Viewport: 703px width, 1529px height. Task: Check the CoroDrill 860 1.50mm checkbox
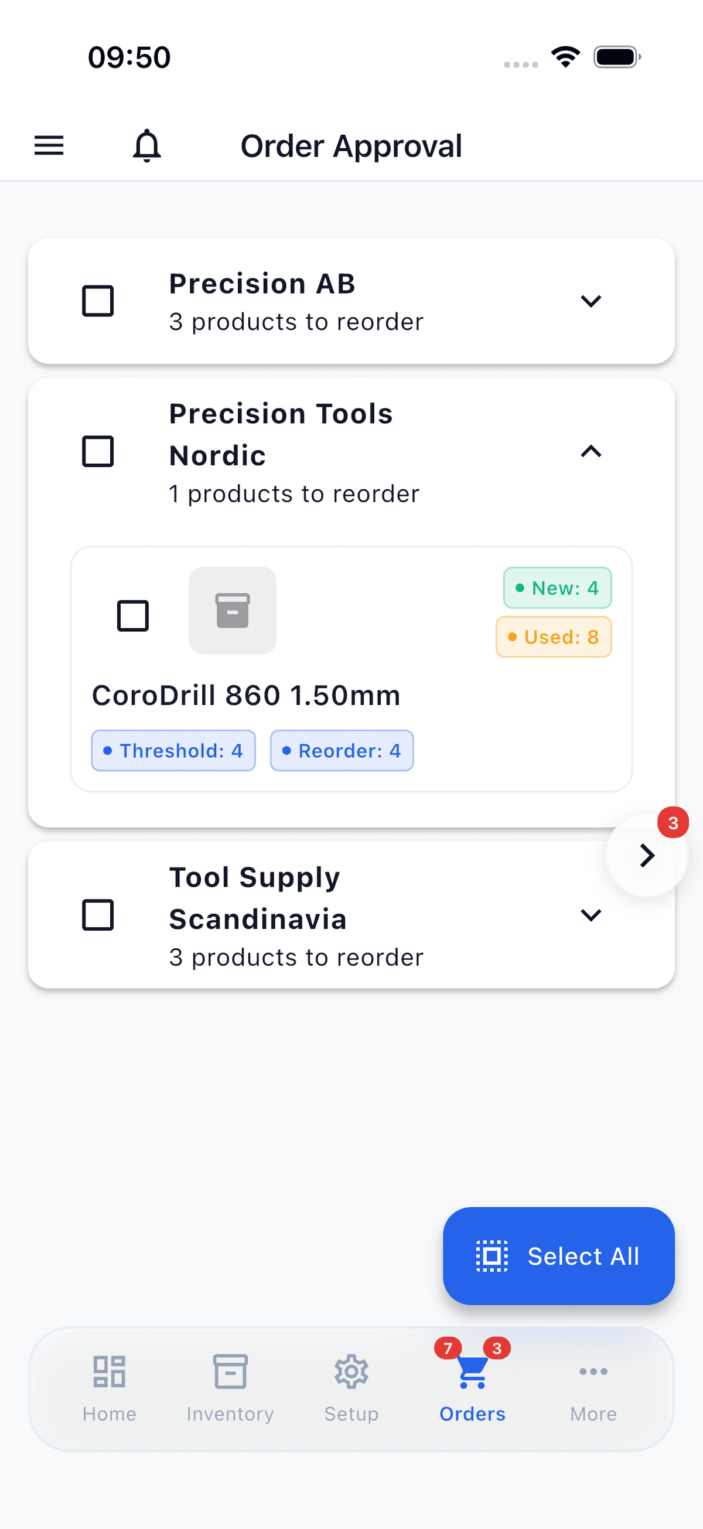[x=133, y=615]
